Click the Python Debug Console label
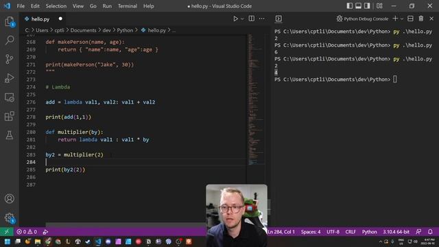Viewport: 439px width, 247px height. coord(366,19)
